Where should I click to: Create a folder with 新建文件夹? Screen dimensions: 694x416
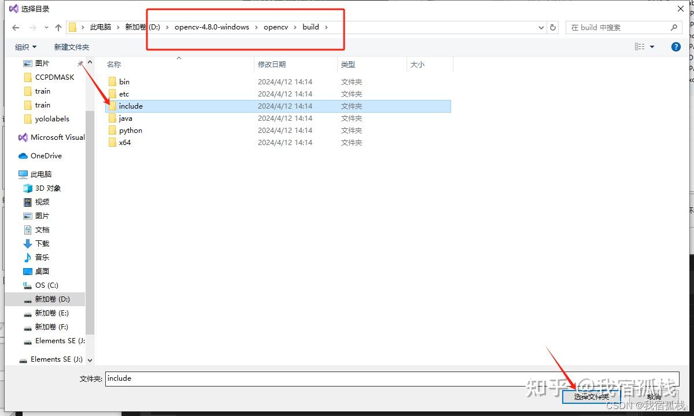coord(72,46)
